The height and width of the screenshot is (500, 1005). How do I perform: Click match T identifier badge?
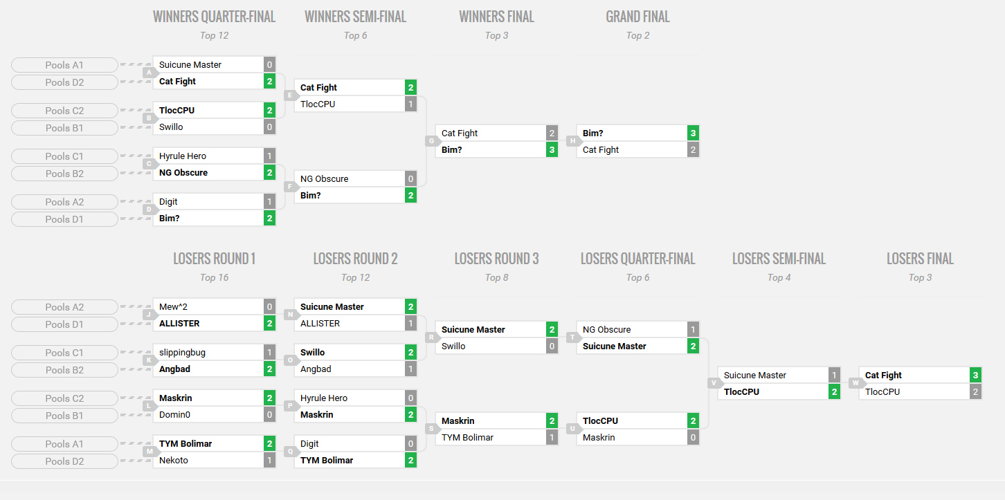tap(572, 337)
